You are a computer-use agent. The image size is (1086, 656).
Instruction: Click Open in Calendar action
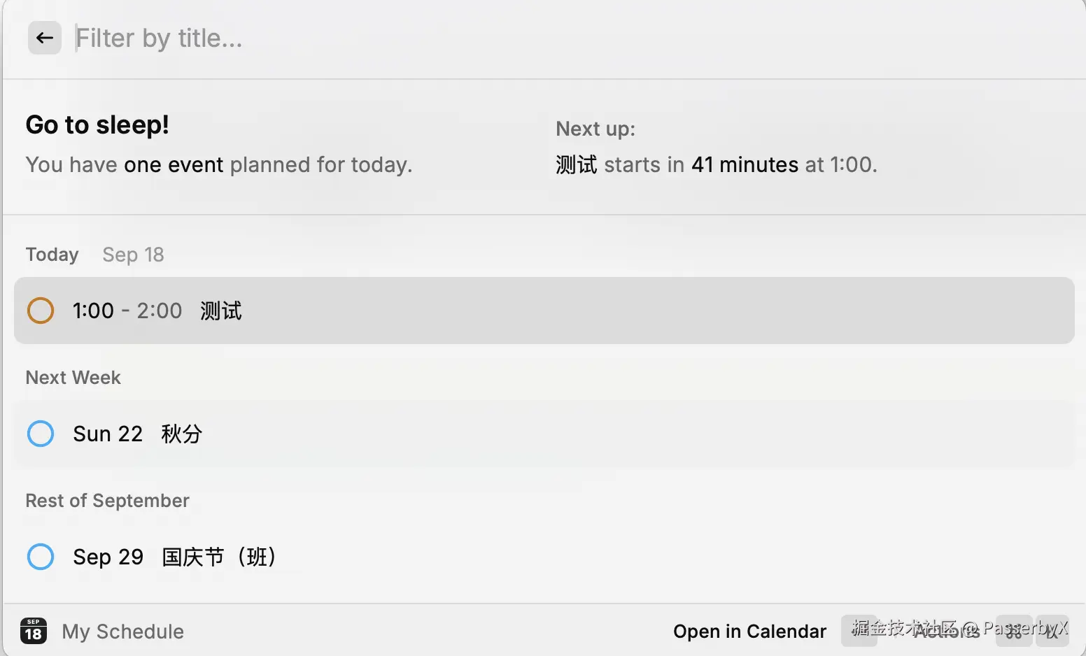tap(749, 631)
